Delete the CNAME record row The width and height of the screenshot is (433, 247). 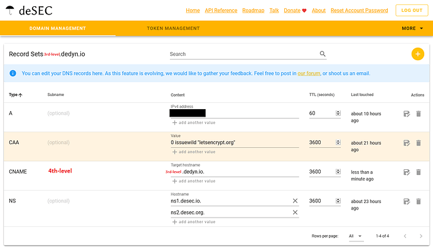419,172
